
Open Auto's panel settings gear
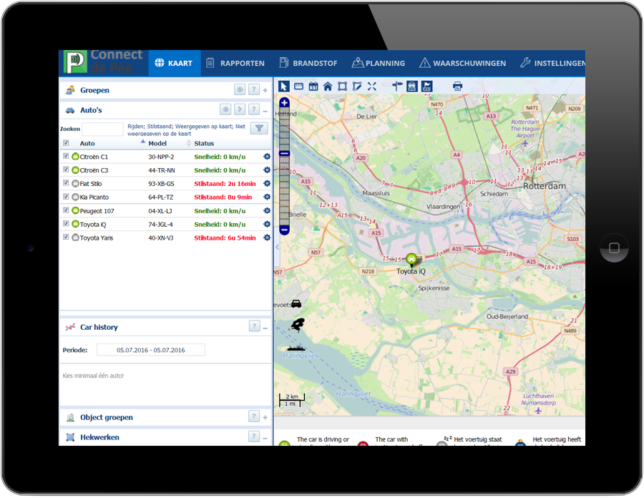coord(225,109)
